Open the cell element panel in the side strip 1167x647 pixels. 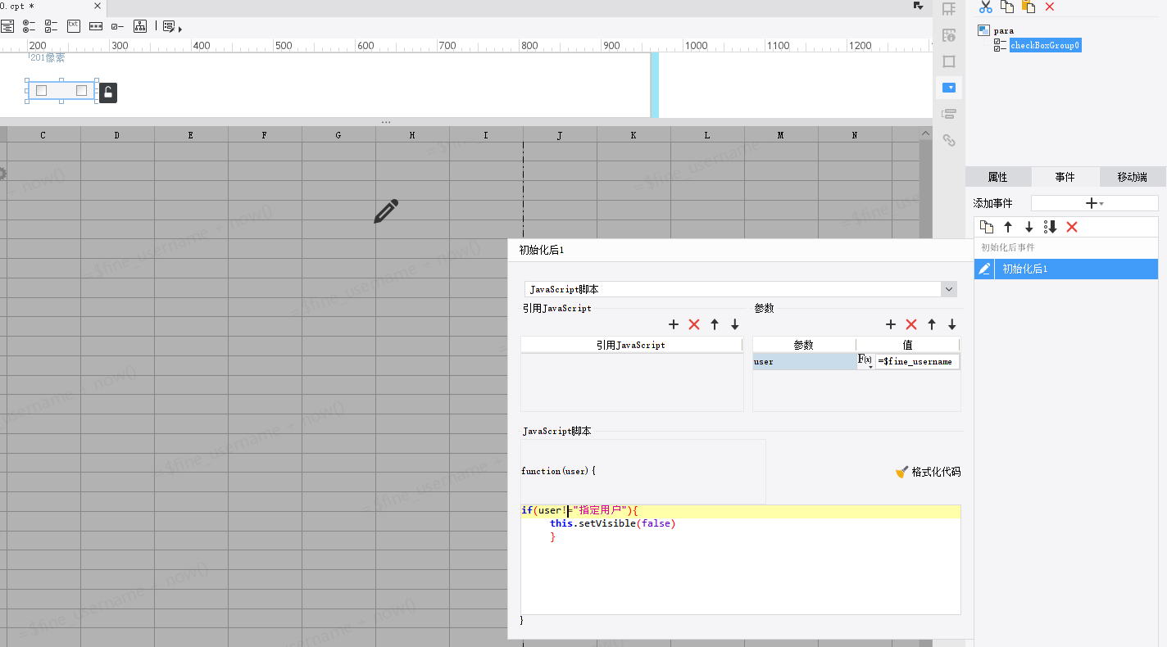pos(949,9)
